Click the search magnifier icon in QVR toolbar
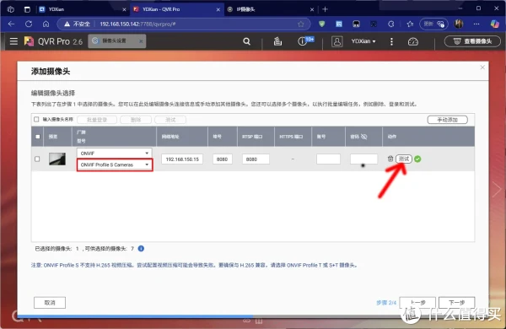 click(x=246, y=41)
